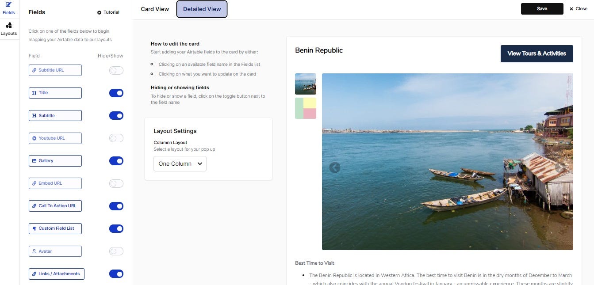Disable the Title field toggle
Image resolution: width=594 pixels, height=285 pixels.
tap(116, 93)
